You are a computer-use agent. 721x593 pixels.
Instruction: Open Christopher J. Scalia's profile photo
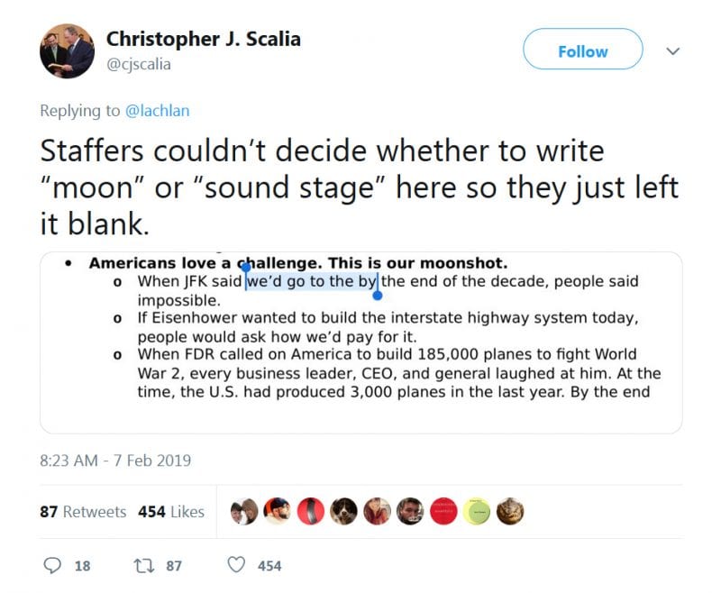[x=67, y=51]
